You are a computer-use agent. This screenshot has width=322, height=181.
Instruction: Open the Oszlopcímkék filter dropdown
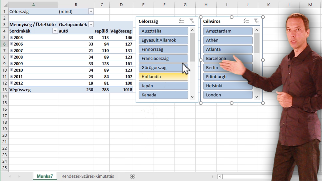pos(91,25)
